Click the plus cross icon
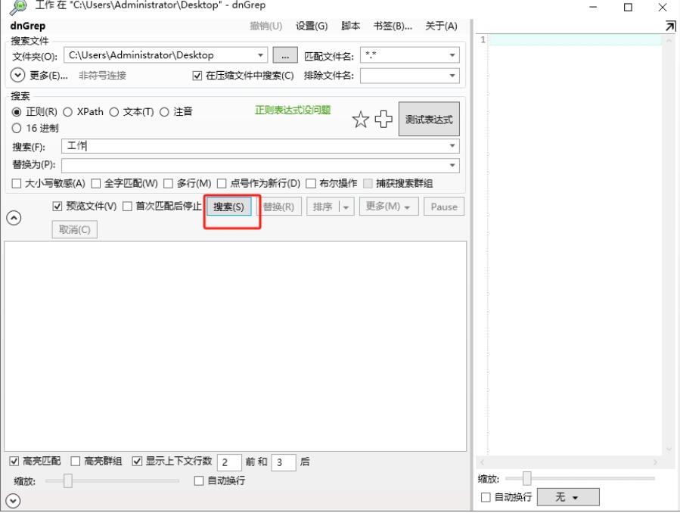 (x=383, y=119)
